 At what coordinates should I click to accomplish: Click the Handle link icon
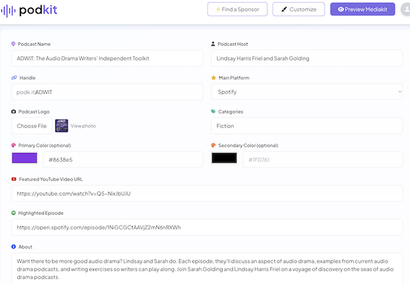click(14, 78)
